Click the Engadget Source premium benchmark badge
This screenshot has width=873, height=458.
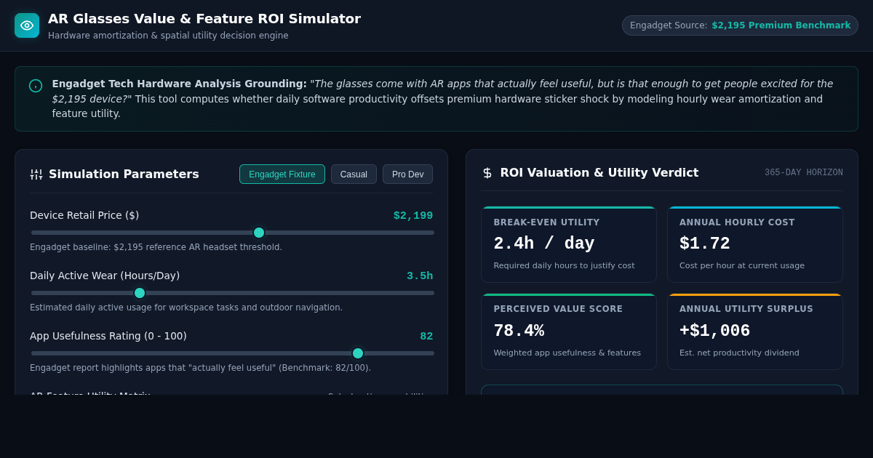click(x=740, y=25)
